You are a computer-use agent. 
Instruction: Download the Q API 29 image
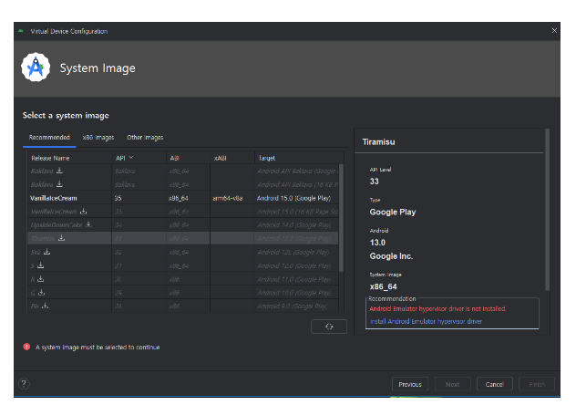(42, 293)
